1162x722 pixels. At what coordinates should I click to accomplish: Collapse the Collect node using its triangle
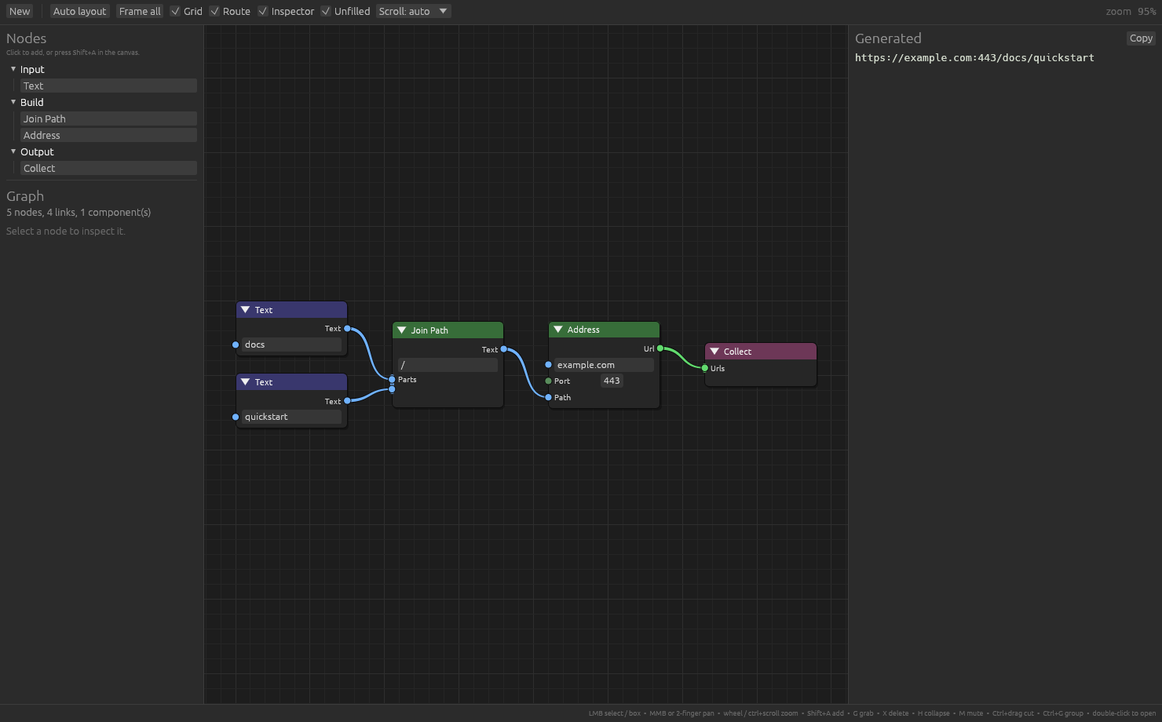click(x=714, y=352)
